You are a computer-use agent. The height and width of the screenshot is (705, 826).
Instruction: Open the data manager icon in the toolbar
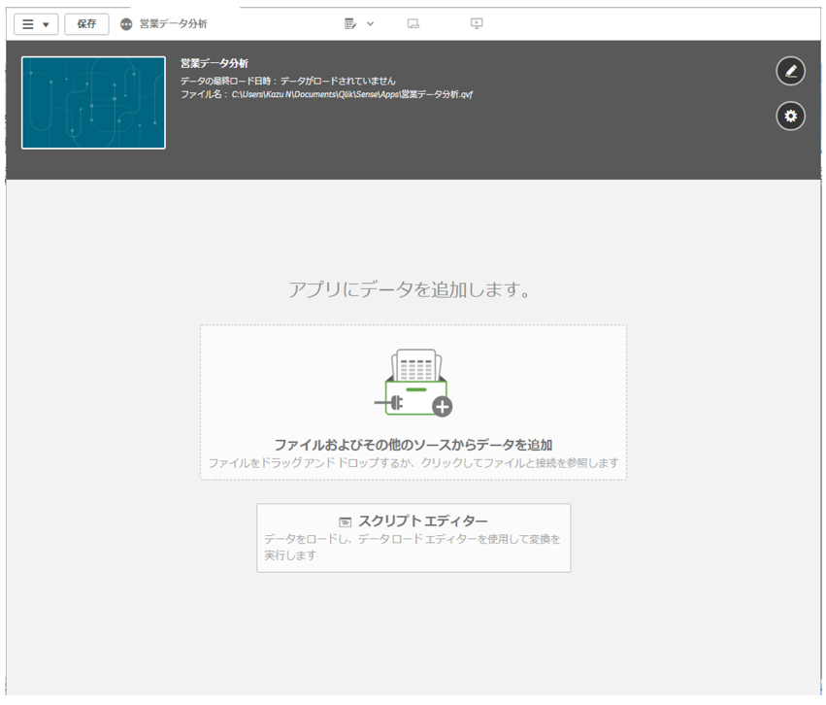coord(351,24)
